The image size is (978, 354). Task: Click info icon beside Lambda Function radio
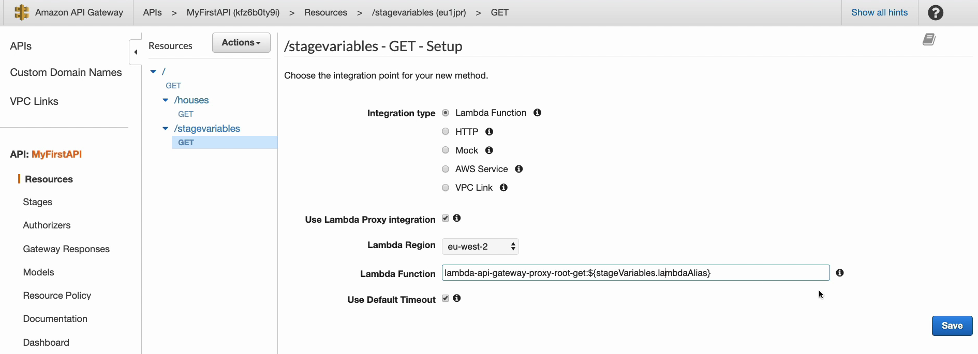point(538,113)
